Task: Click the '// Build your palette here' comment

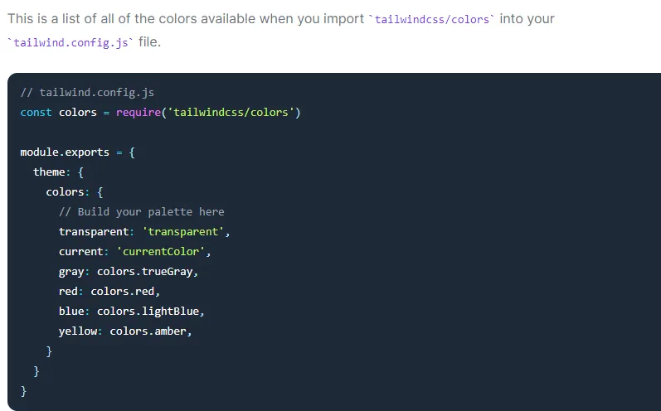Action: click(x=141, y=211)
